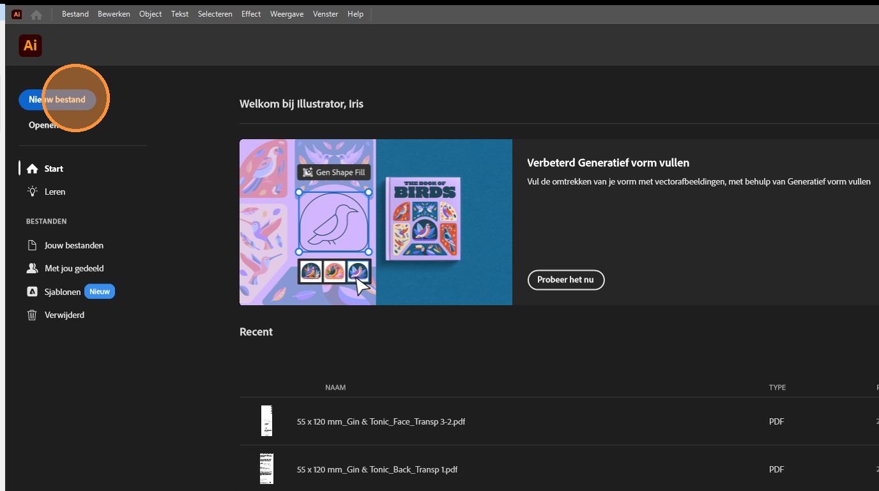Open the Weergave menu
Viewport: 879px width, 491px height.
coord(287,14)
